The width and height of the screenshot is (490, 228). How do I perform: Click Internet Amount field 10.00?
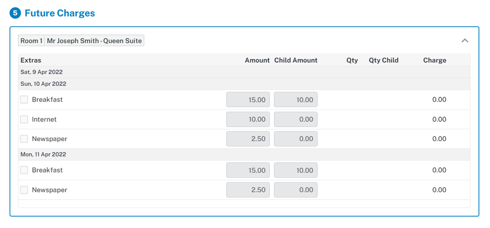(x=248, y=119)
